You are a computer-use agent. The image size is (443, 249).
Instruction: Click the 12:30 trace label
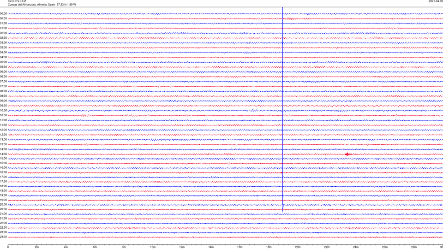[x=3, y=135]
